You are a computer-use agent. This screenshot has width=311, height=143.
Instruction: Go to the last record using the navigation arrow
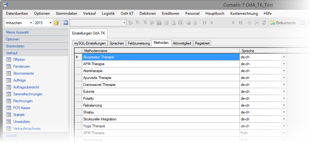(x=240, y=23)
